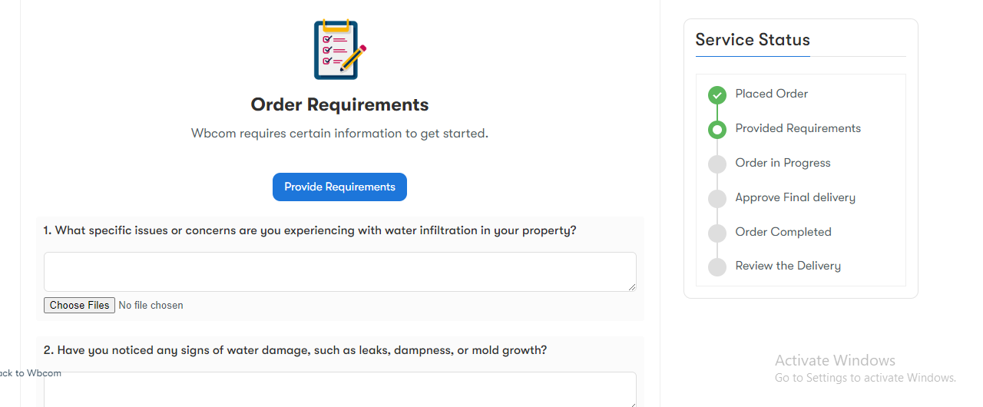983x407 pixels.
Task: Click the Provide Requirements blue button
Action: point(339,187)
